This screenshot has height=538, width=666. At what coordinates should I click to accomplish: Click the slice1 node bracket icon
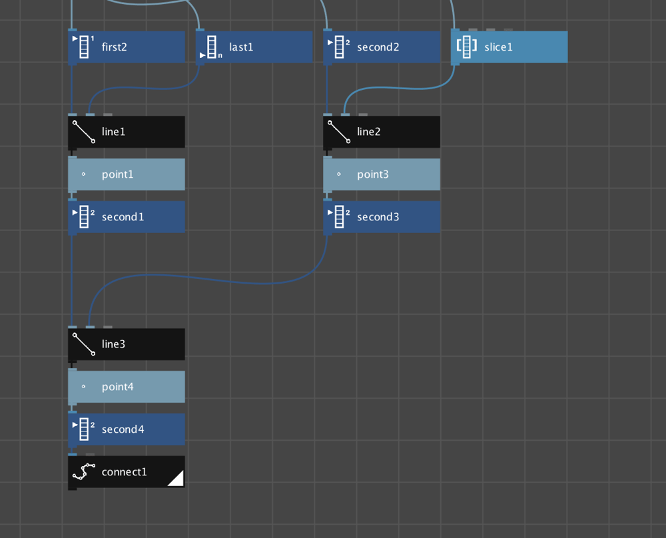pos(466,47)
